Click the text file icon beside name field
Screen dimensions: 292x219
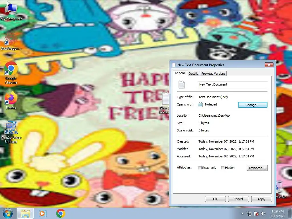click(182, 85)
